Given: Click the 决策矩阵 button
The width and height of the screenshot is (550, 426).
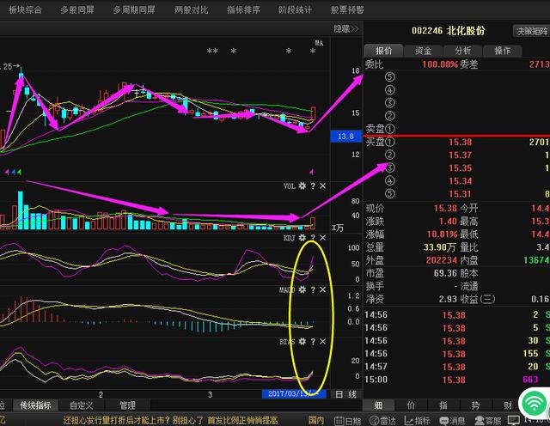Looking at the screenshot, I should click(532, 30).
